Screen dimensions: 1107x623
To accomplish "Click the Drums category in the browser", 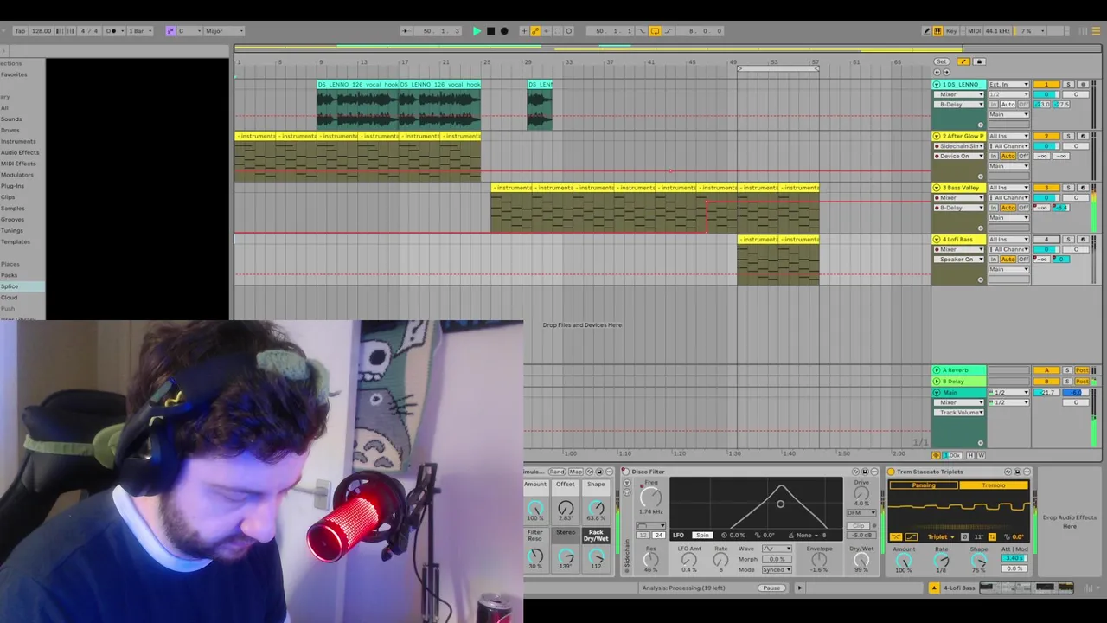I will pyautogui.click(x=10, y=130).
